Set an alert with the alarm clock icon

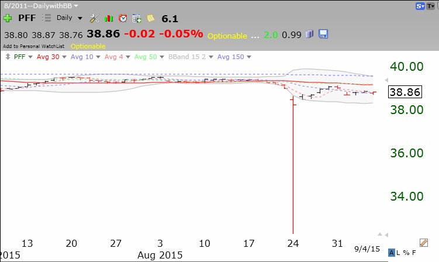123,18
